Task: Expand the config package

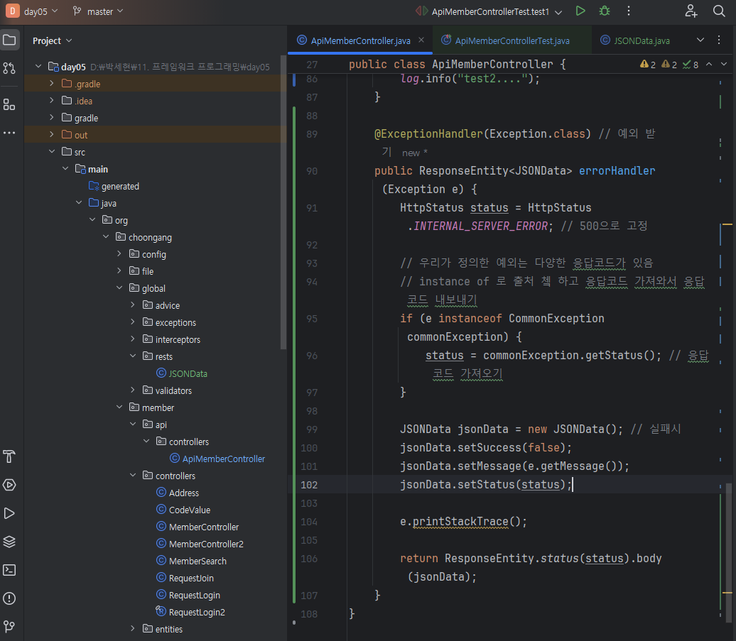Action: pyautogui.click(x=119, y=253)
